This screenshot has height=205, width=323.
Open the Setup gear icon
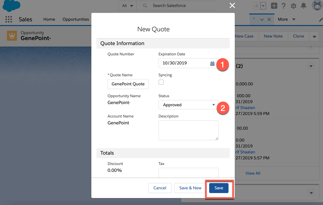(293, 6)
